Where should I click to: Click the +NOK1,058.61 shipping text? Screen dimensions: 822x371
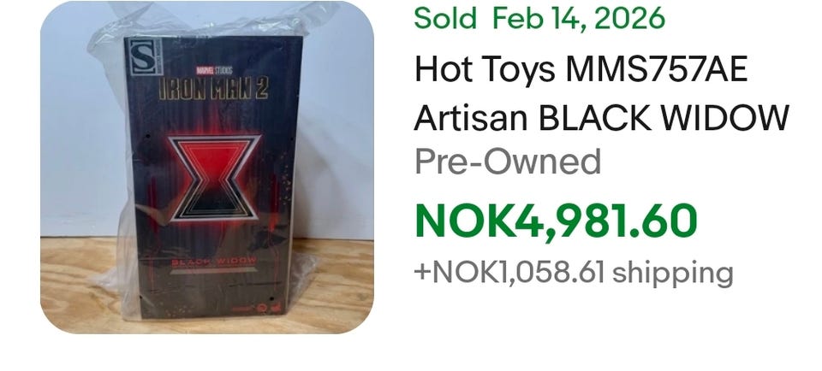(x=574, y=273)
